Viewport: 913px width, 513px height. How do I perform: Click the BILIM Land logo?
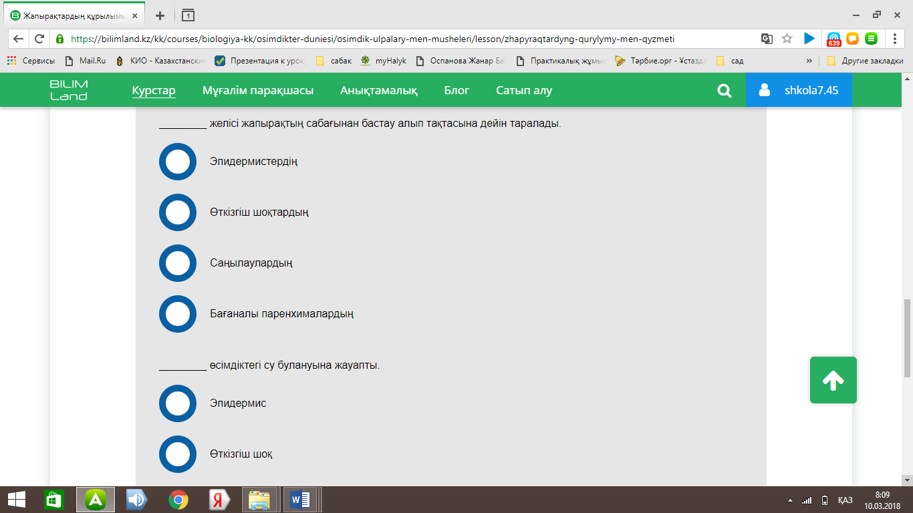(x=69, y=90)
